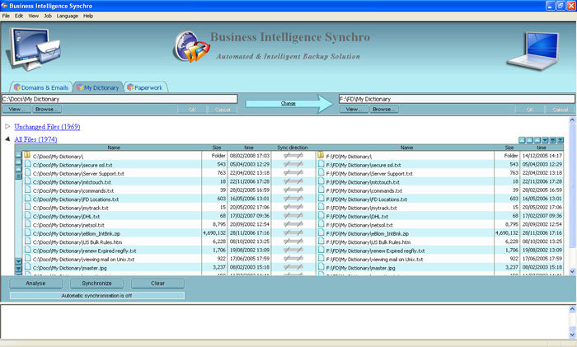Click View button under F:\FD path

tap(354, 110)
